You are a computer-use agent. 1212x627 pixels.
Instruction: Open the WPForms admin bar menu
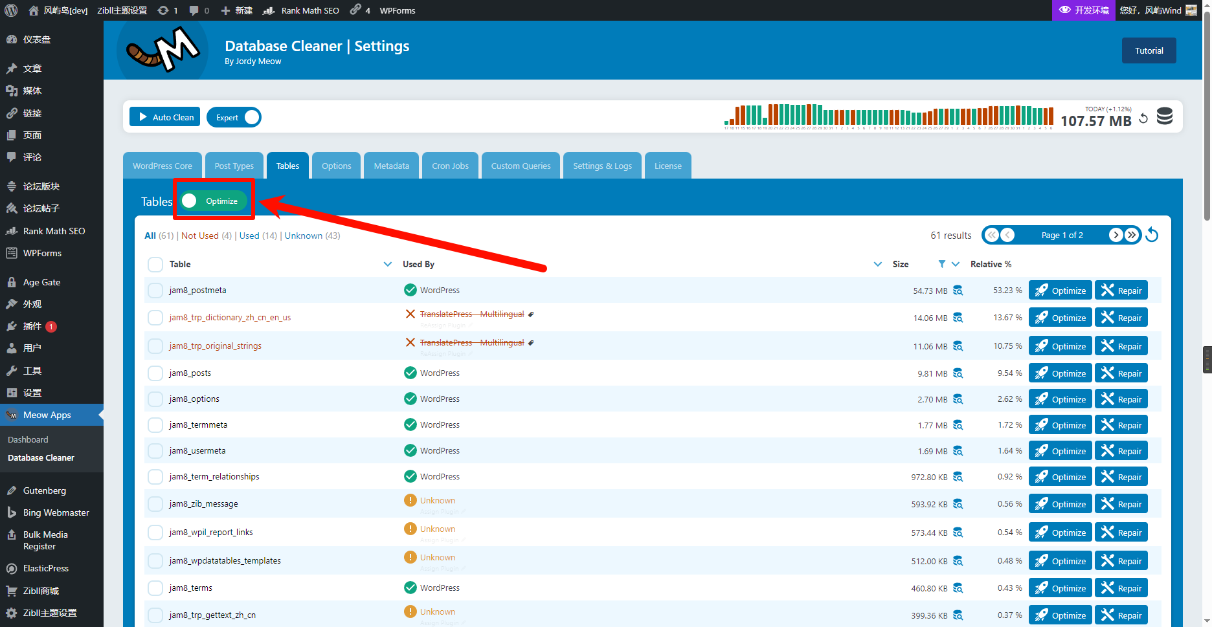coord(398,10)
